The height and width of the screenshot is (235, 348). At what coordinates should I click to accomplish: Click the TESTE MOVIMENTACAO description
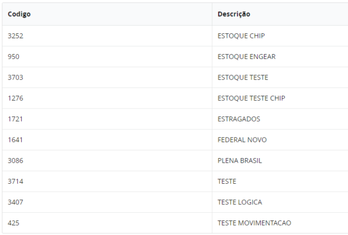pyautogui.click(x=255, y=223)
